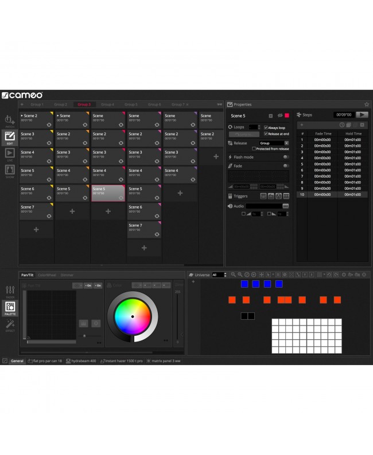
Task: Open groups overflow menu at tab bar end
Action: click(220, 104)
